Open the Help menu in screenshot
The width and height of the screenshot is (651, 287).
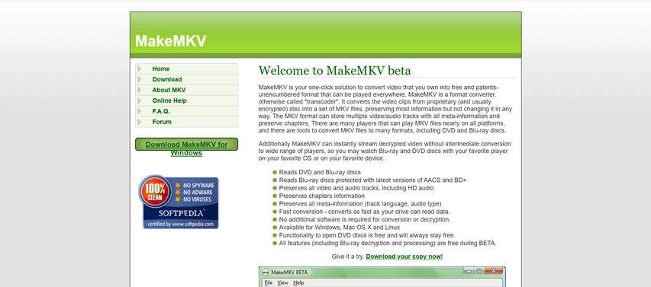tap(298, 283)
